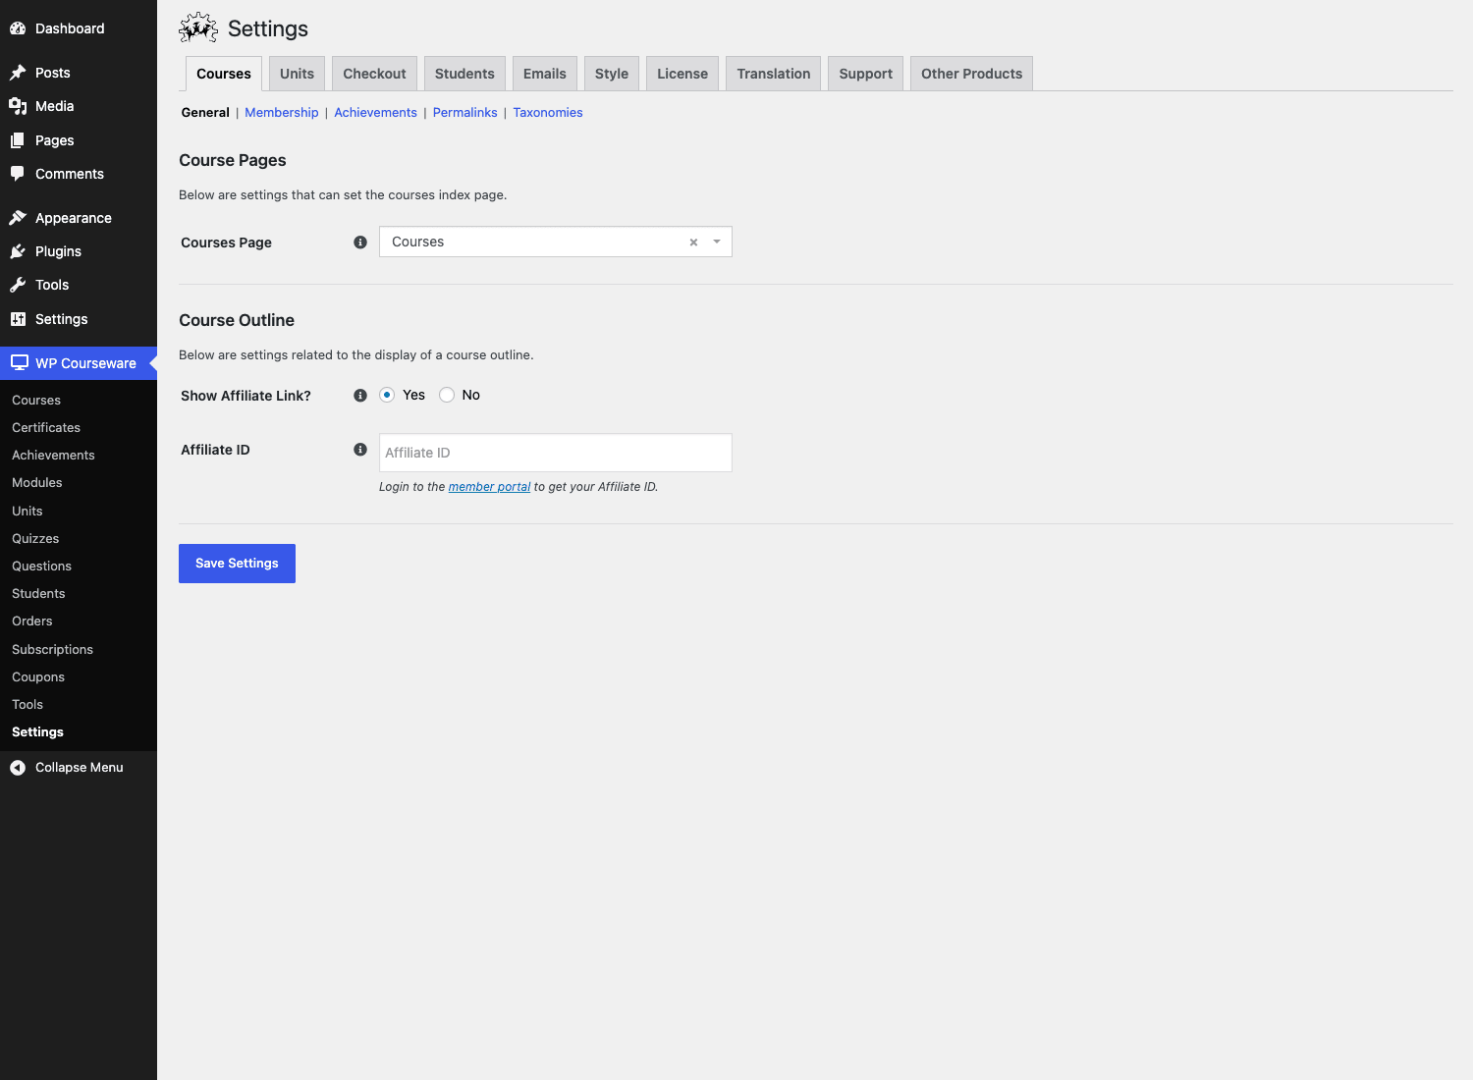The width and height of the screenshot is (1473, 1080).
Task: Open the Students settings tab
Action: coord(464,74)
